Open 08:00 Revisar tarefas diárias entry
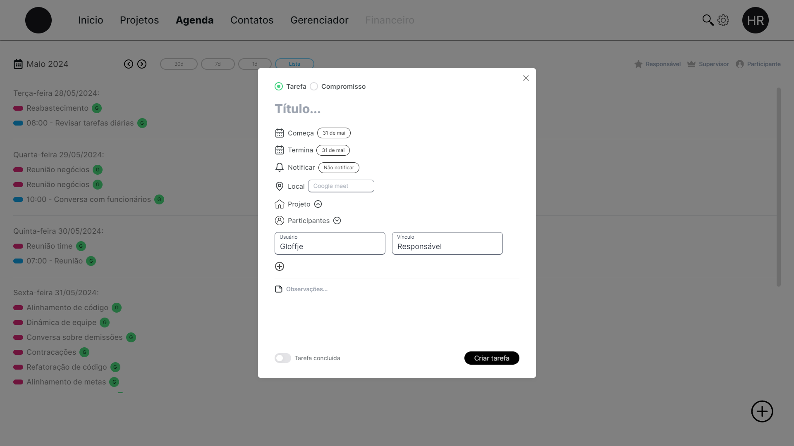The image size is (794, 446). pyautogui.click(x=80, y=123)
